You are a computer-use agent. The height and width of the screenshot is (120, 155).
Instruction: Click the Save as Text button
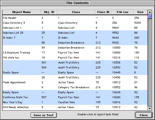[x=44, y=115]
